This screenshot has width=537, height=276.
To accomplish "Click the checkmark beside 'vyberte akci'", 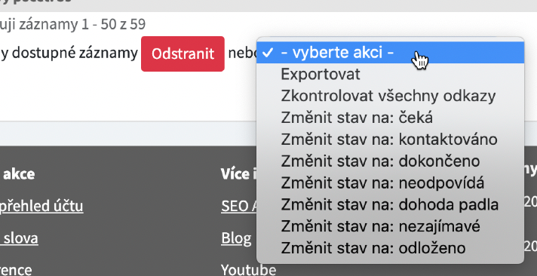I will [268, 53].
